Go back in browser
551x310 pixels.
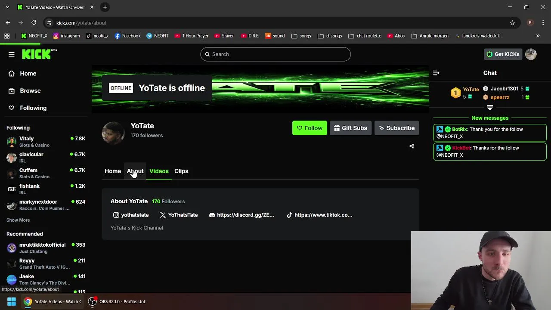point(8,23)
